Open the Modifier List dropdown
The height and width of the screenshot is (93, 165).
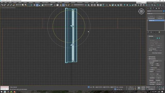click(x=155, y=14)
